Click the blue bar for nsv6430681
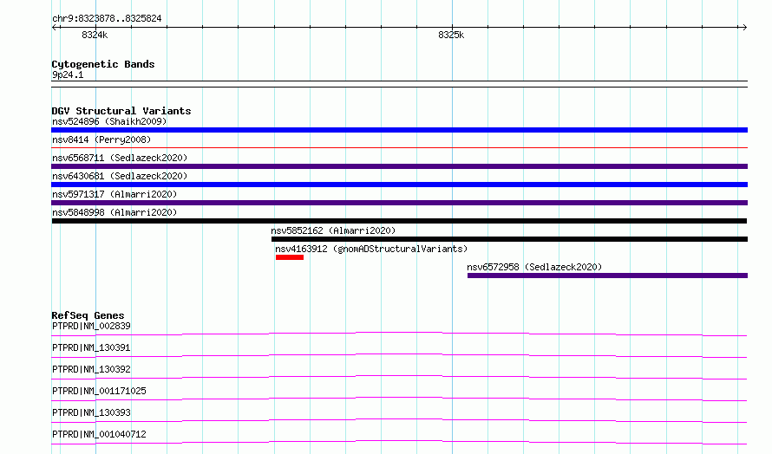This screenshot has width=772, height=454. pyautogui.click(x=399, y=185)
